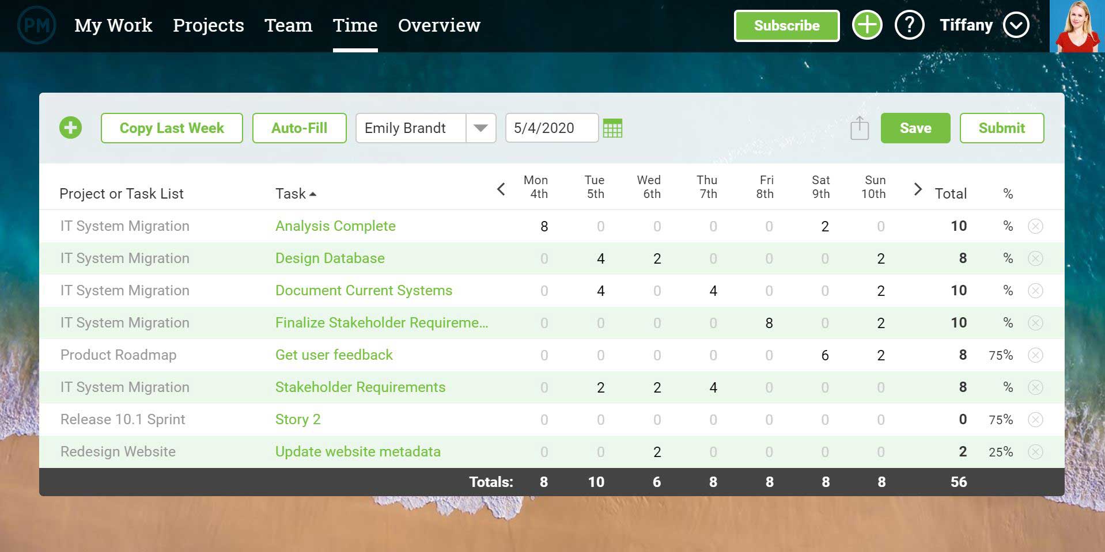Remove the Get user feedback row

point(1035,355)
